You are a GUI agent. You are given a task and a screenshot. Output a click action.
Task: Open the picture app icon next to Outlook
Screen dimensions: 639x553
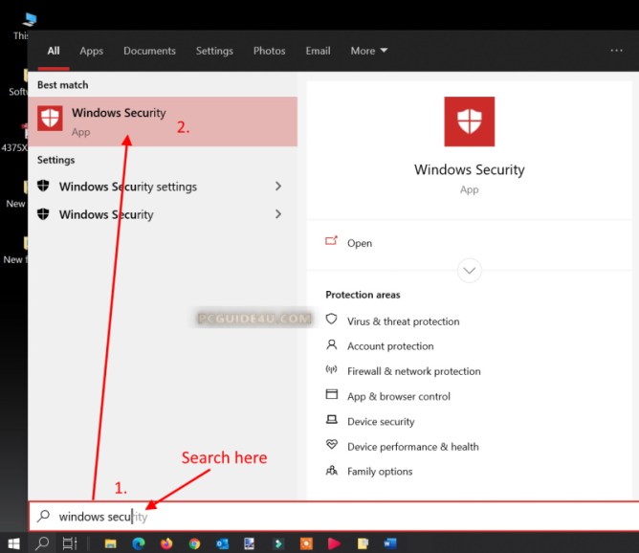click(250, 543)
